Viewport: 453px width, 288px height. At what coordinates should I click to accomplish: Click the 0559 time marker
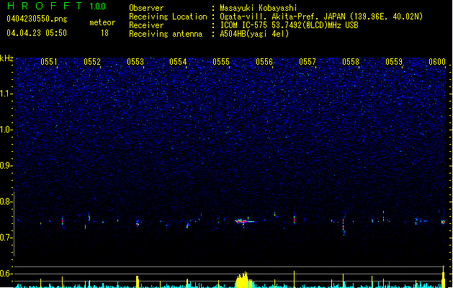[394, 62]
